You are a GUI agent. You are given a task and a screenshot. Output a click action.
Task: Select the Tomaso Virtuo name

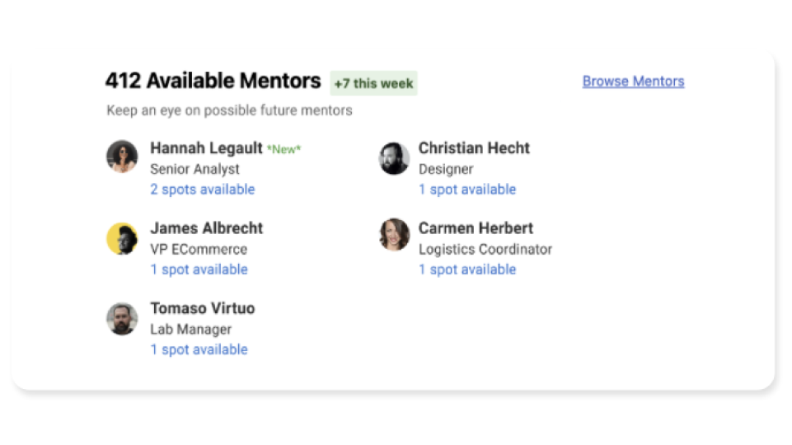click(203, 308)
